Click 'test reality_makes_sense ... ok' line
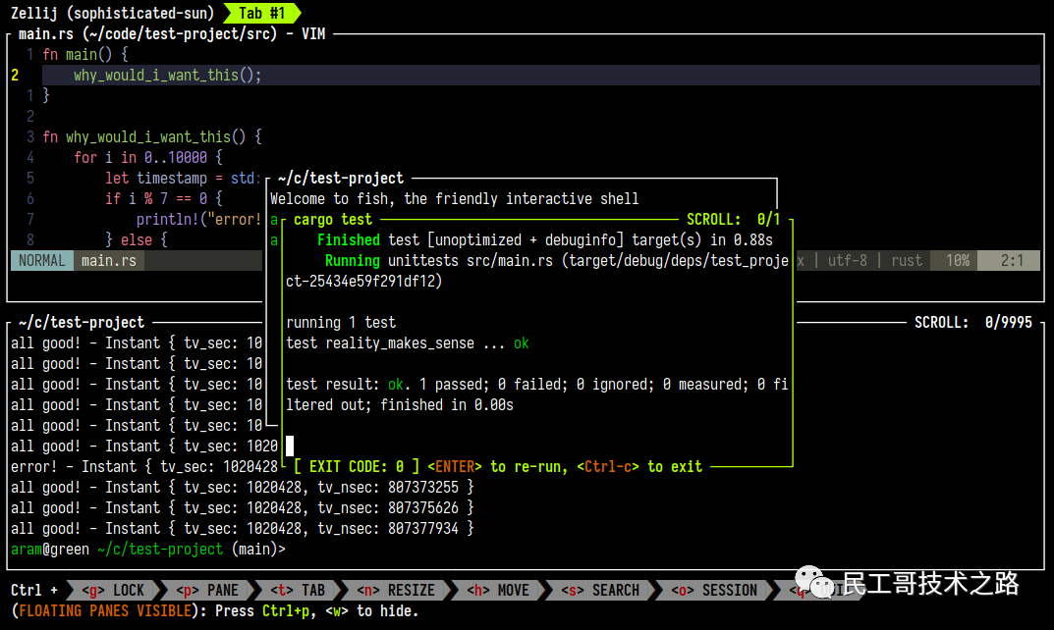This screenshot has width=1054, height=630. click(408, 343)
